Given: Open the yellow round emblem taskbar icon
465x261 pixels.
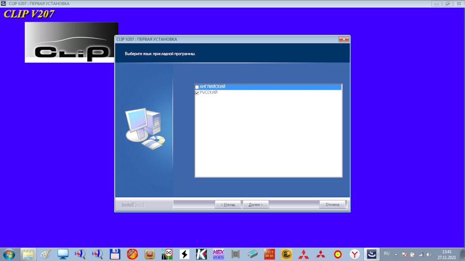Looking at the screenshot, I should 286,255.
